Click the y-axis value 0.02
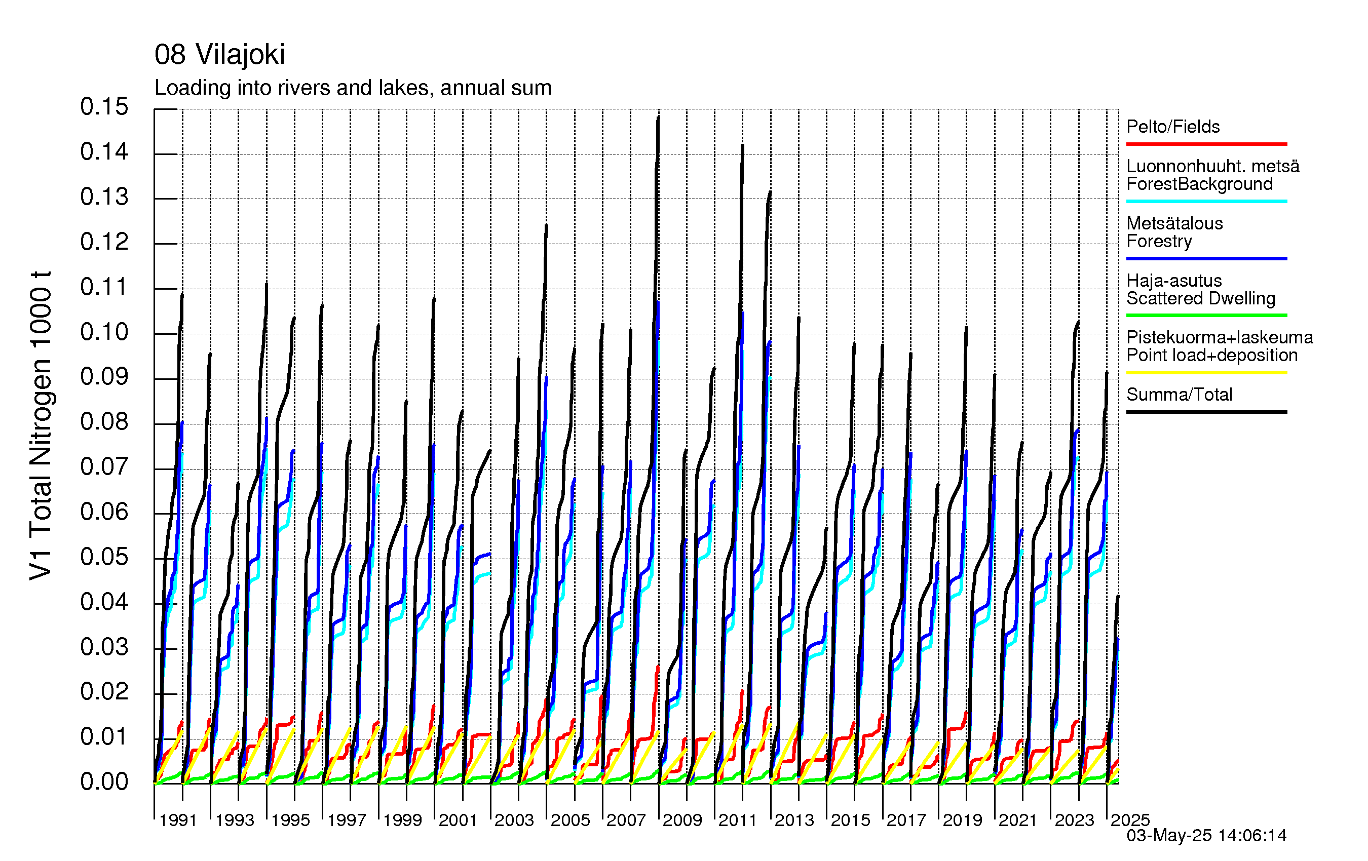The height and width of the screenshot is (861, 1368). pyautogui.click(x=104, y=692)
